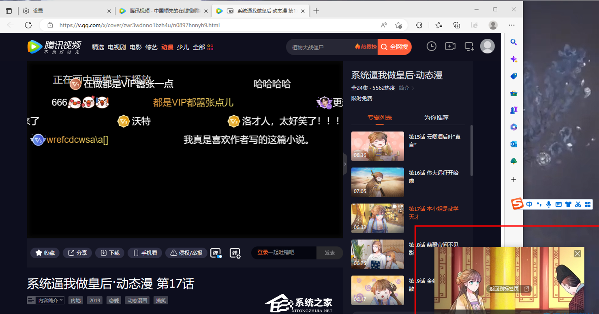Switch to the 为你推荐 tab

[436, 118]
